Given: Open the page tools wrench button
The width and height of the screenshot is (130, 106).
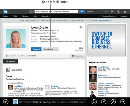Looking at the screenshot, I should point(113,102).
